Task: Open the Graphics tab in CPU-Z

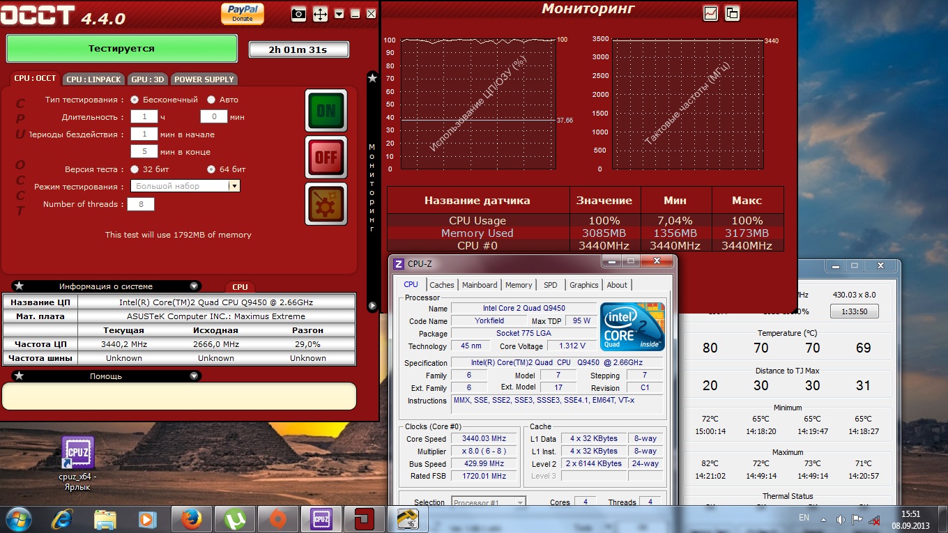Action: tap(584, 285)
